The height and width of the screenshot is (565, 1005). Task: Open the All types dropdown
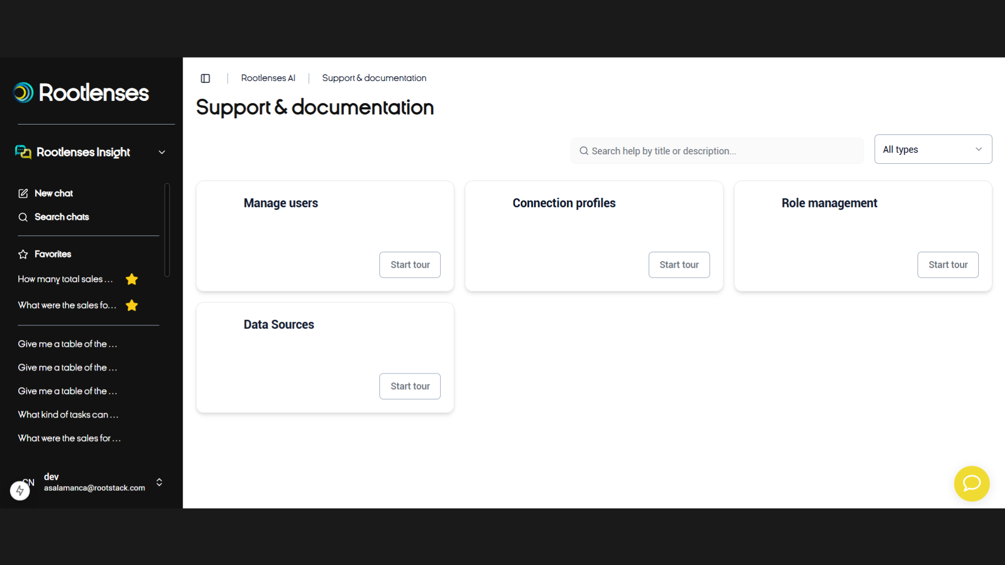coord(933,150)
